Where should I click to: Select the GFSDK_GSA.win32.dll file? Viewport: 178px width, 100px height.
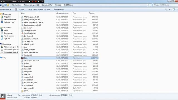31,61
